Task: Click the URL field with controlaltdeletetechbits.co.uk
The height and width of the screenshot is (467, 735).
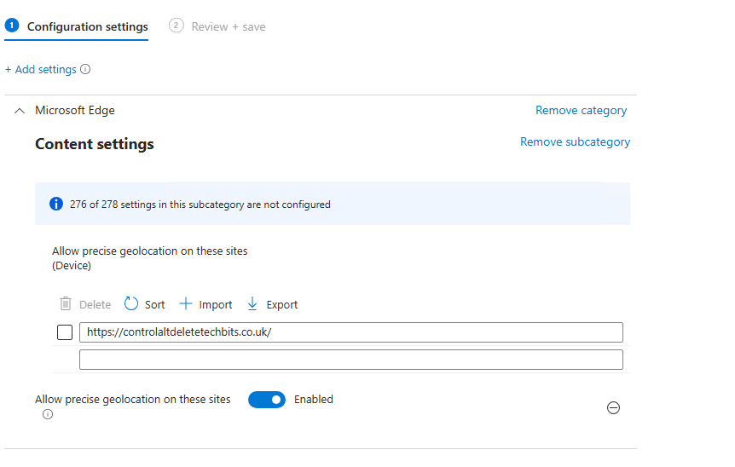Action: coord(351,332)
